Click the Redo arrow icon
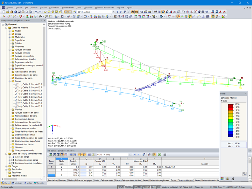Screen dimensions: 252x189 (x=40, y=12)
